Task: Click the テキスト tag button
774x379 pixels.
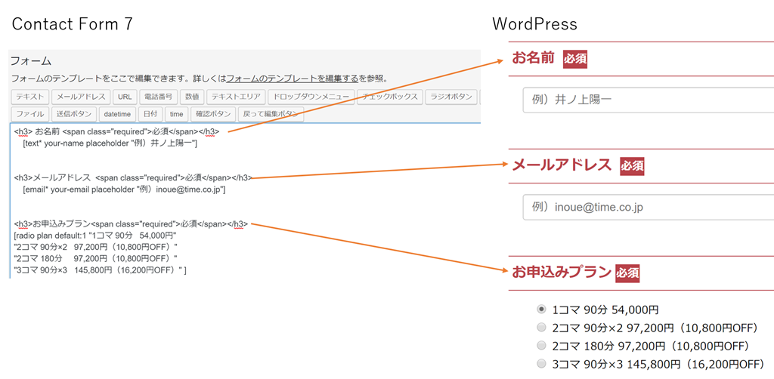Action: point(30,97)
